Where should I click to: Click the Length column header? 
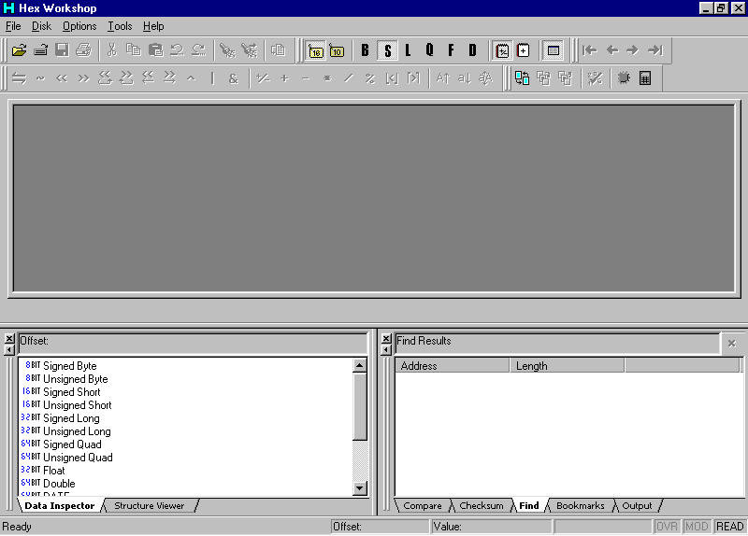[568, 366]
